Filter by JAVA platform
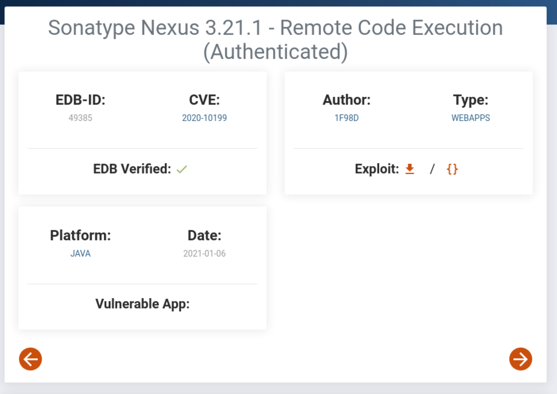This screenshot has height=394, width=557. [x=80, y=254]
